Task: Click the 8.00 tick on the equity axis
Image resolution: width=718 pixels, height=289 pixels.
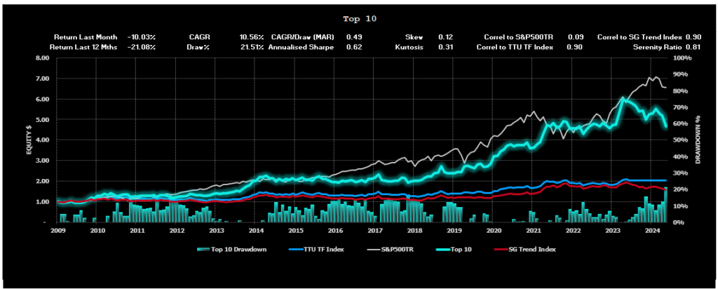Action: tap(42, 59)
